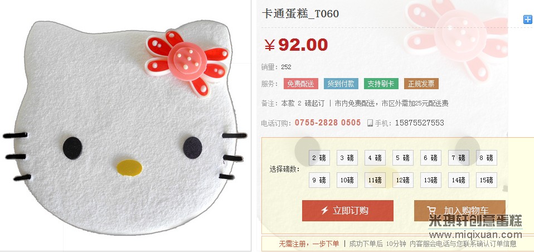Screen dimensions: 534x252
Task: Select the 3 磅 weight option
Action: [347, 158]
